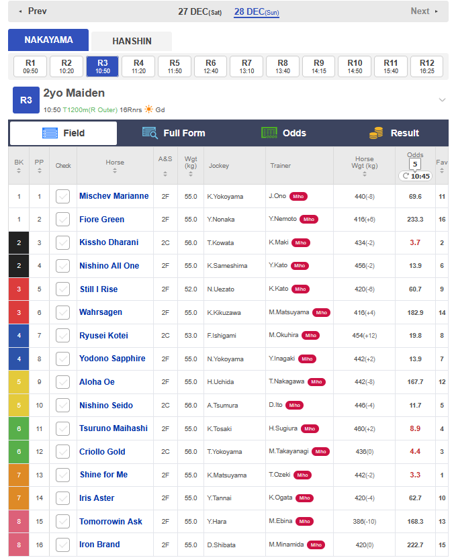This screenshot has height=560, width=454.
Task: Select 28 DEC (Sun) date
Action: tap(257, 12)
